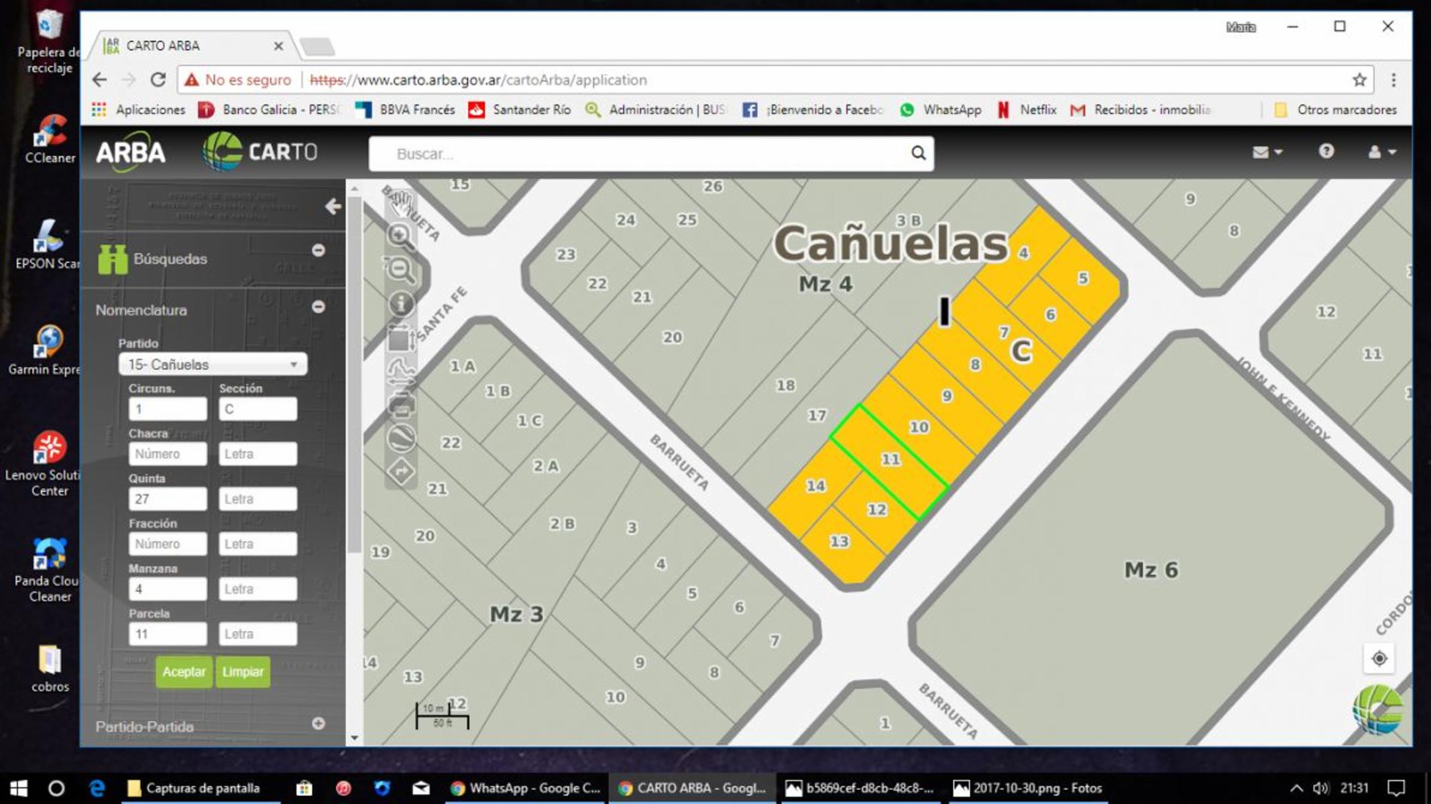1431x804 pixels.
Task: Select the measure area tool
Action: coord(401,338)
